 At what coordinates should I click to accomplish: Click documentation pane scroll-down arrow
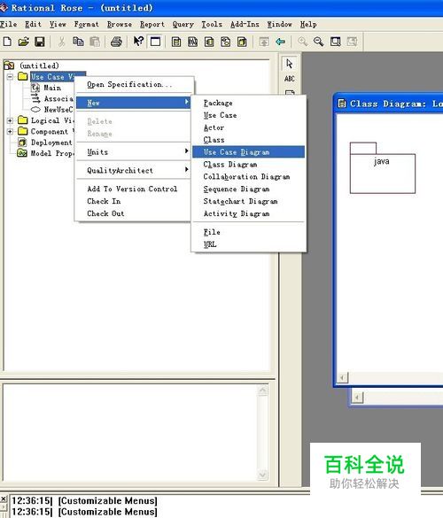[x=263, y=475]
